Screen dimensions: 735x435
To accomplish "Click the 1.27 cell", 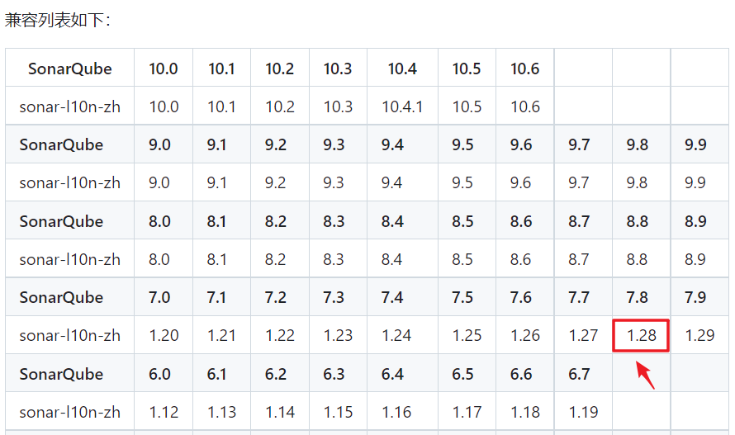I will click(583, 336).
